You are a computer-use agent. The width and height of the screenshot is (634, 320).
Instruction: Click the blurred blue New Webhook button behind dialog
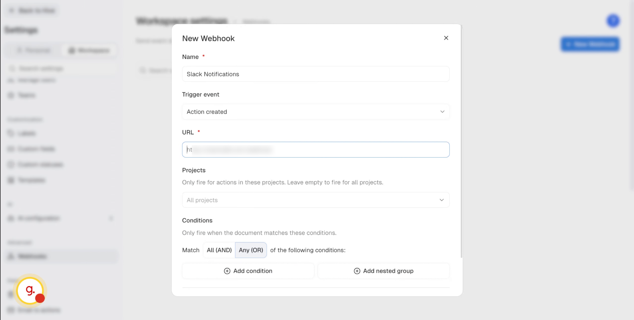(x=590, y=44)
